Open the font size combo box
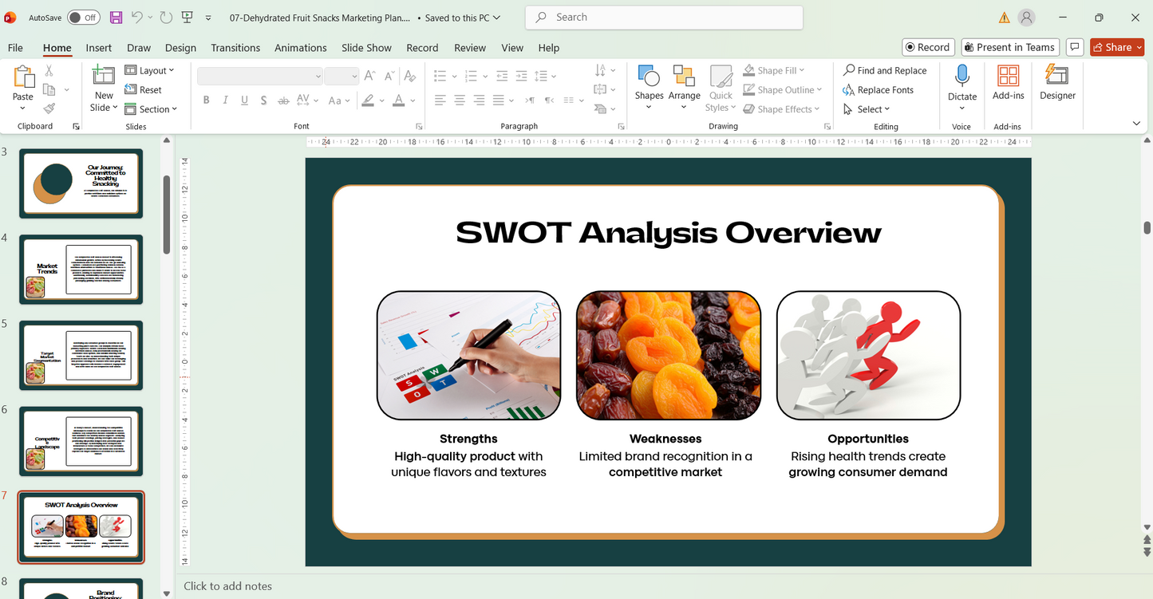 (342, 77)
